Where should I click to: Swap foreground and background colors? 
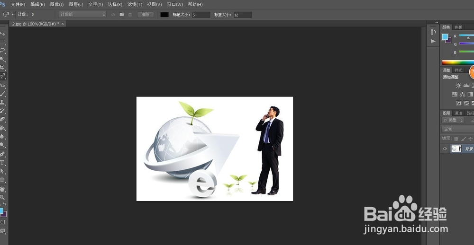pos(5,204)
